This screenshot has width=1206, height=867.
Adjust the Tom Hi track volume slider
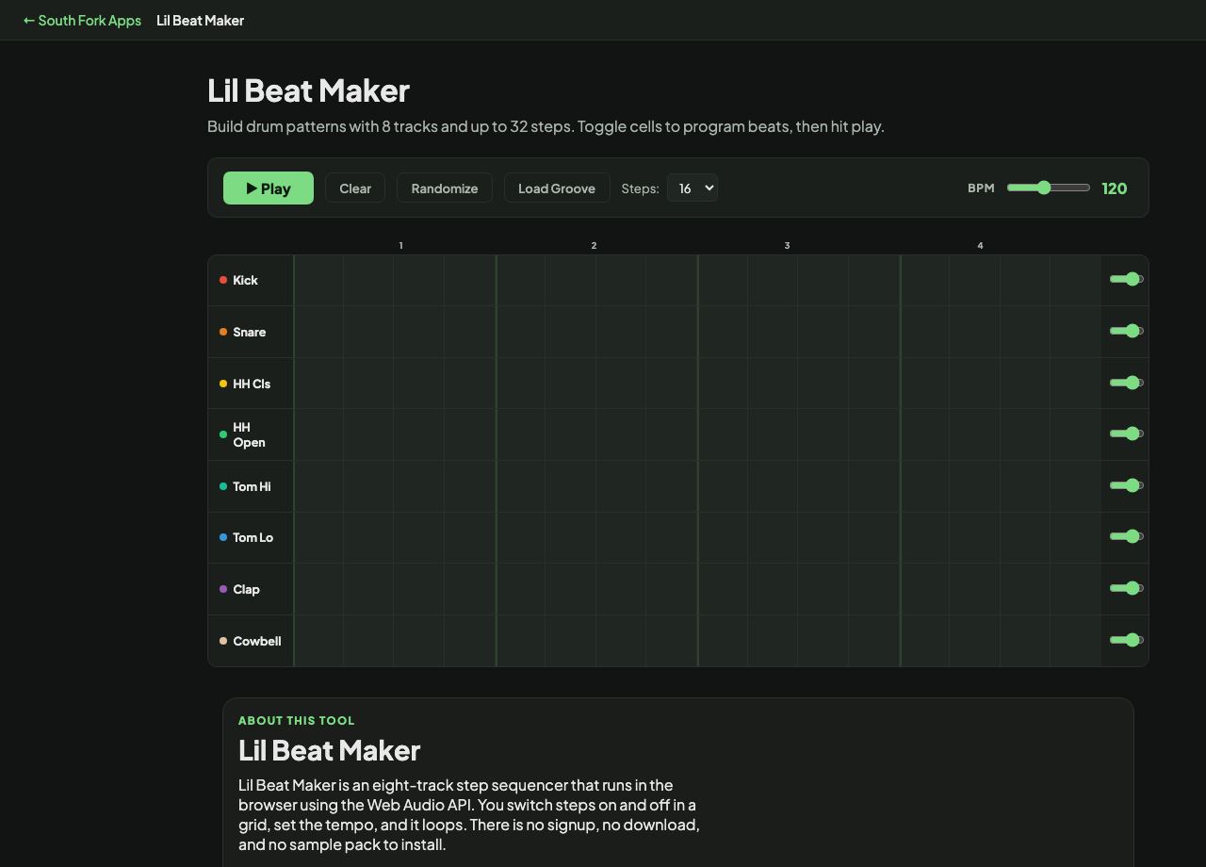(1127, 485)
